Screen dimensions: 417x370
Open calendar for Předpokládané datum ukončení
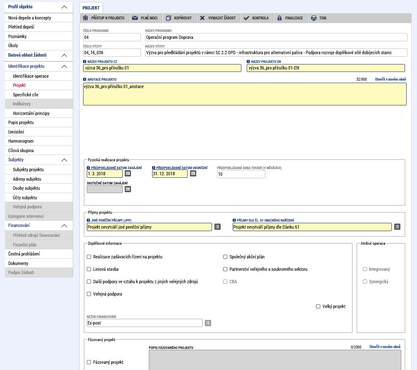click(x=193, y=174)
